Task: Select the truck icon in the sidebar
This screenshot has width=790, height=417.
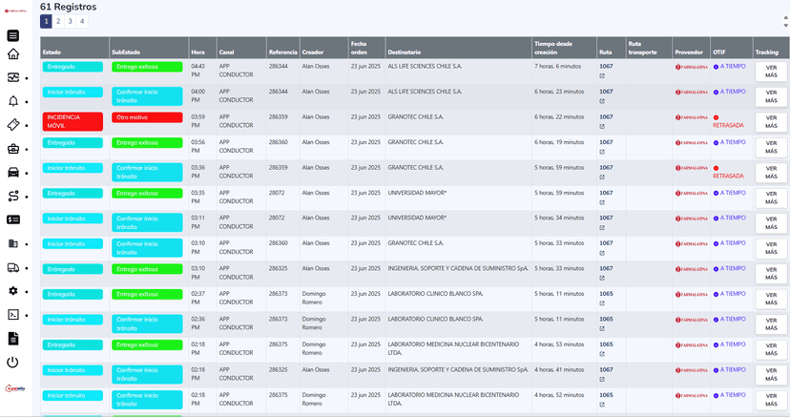Action: point(13,267)
